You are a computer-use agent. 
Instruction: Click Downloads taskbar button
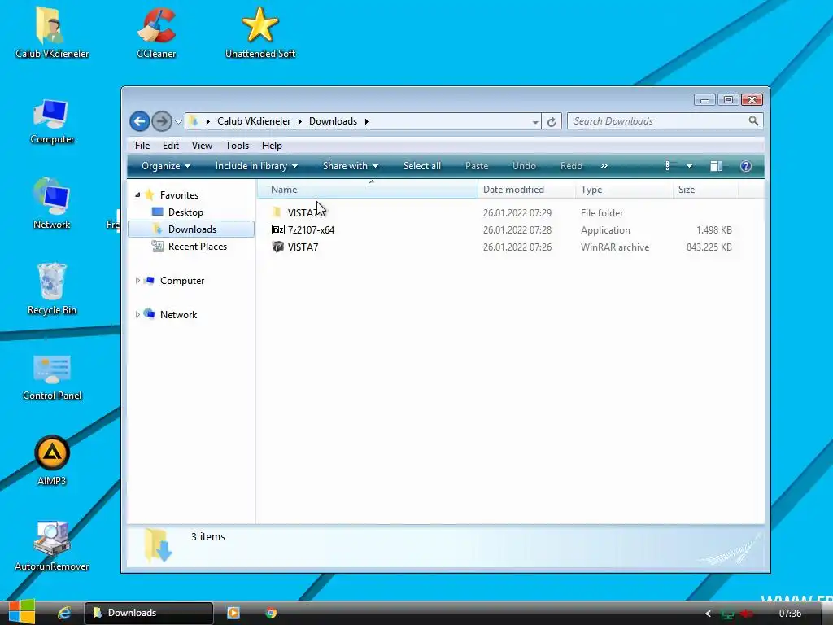click(149, 613)
